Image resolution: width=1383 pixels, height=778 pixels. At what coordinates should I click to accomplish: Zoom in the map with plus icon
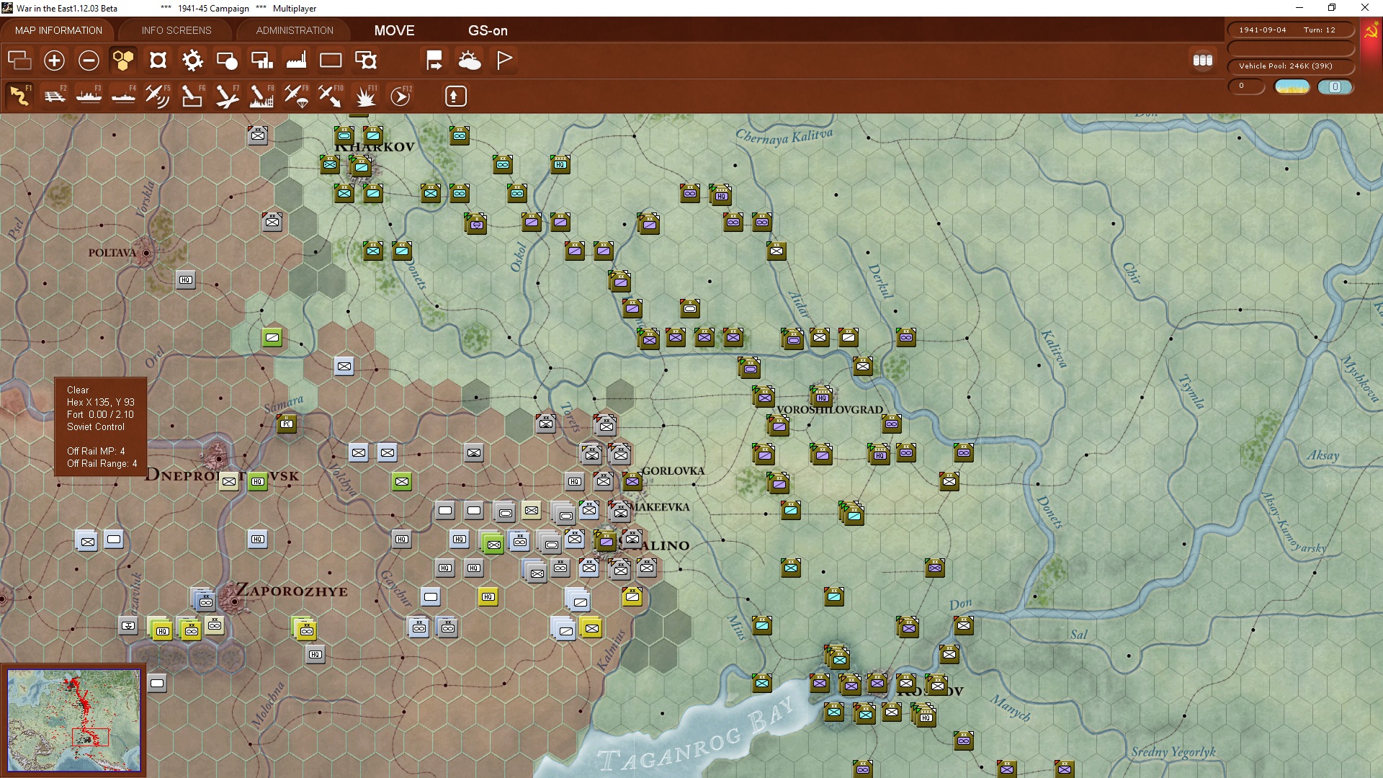tap(54, 61)
